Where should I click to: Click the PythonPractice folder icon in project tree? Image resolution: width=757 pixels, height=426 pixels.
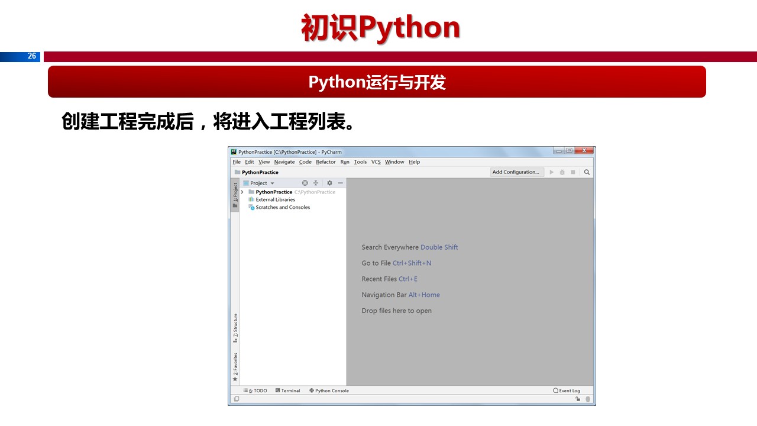251,192
